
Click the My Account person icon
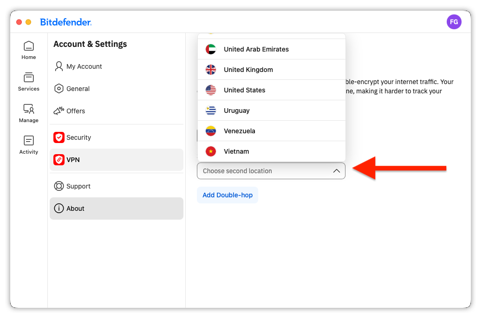pyautogui.click(x=59, y=66)
